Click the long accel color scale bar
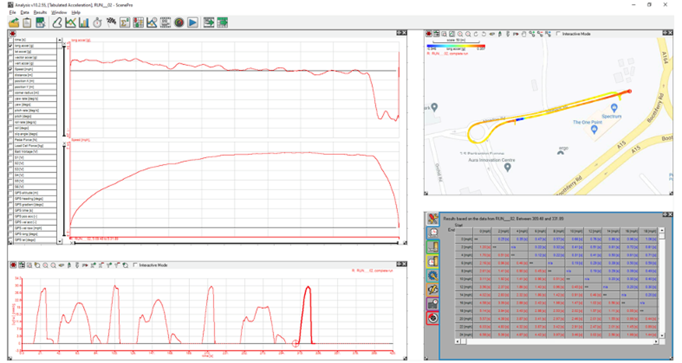Screen dimensions: 682x363 click(x=455, y=45)
